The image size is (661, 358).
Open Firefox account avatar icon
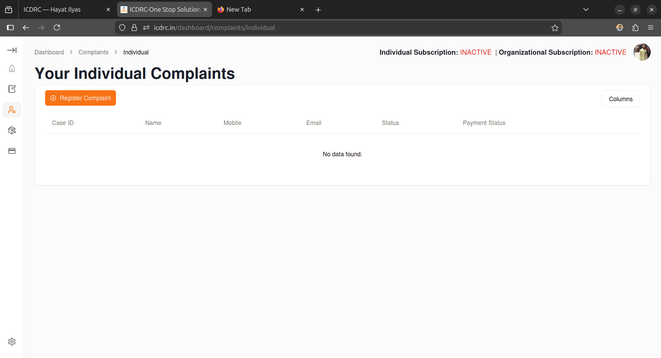click(x=620, y=28)
